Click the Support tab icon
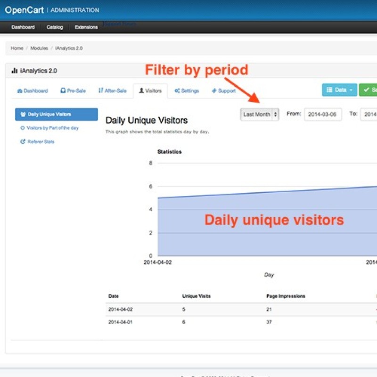Viewport: 377px width, 377px height. click(x=214, y=91)
